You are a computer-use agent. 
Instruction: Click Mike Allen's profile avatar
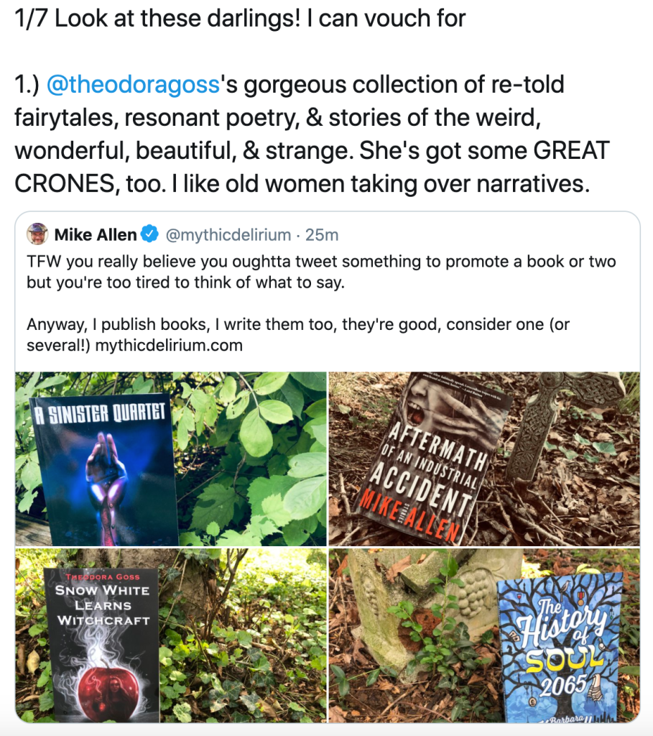pyautogui.click(x=37, y=234)
